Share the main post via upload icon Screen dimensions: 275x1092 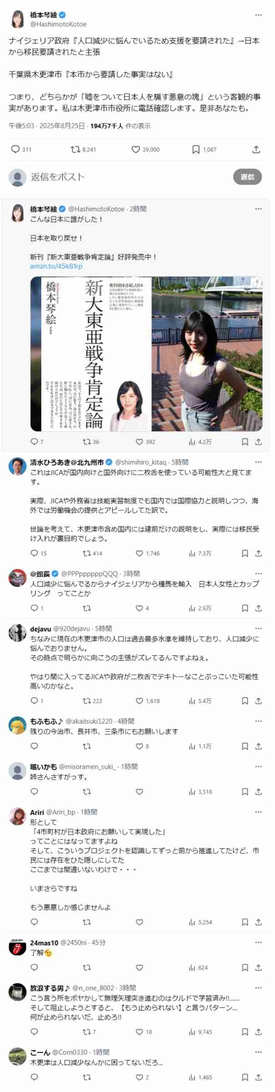pos(256,149)
